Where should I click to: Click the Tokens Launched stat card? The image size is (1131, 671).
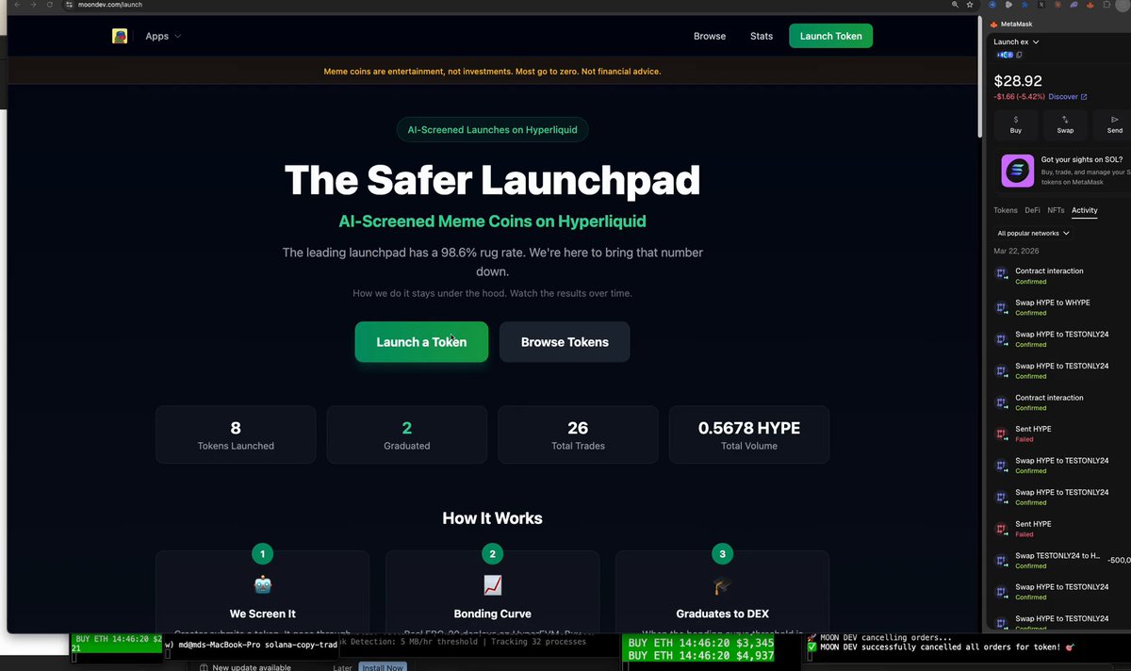(x=236, y=434)
